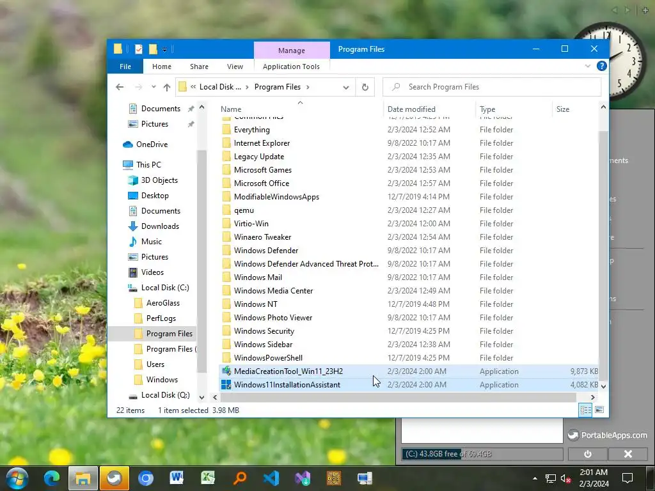Select the Legacy Update folder icon
The image size is (655, 491).
[226, 156]
